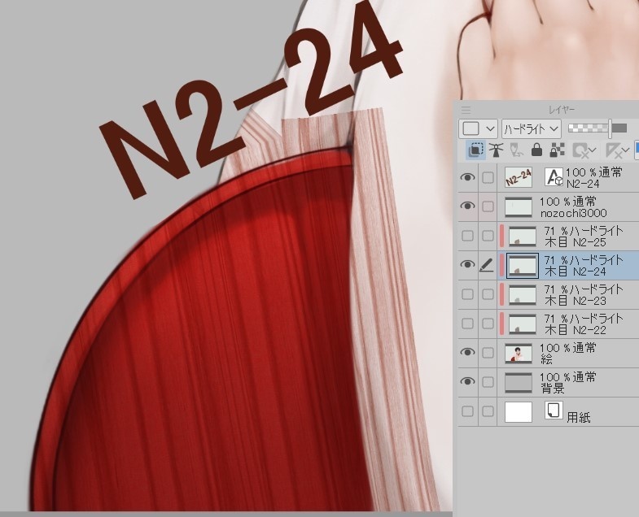This screenshot has width=639, height=517.
Task: Click the layer color swatch box
Action: pyautogui.click(x=471, y=129)
